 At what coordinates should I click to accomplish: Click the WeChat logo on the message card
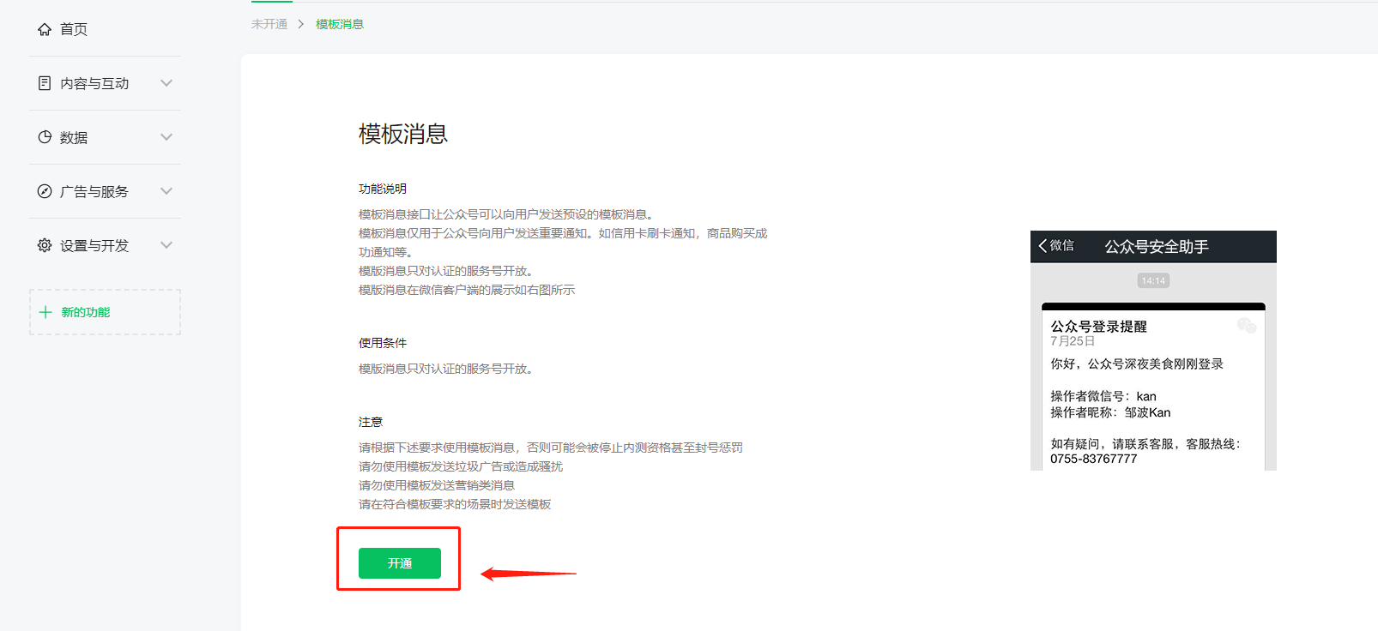click(1247, 325)
